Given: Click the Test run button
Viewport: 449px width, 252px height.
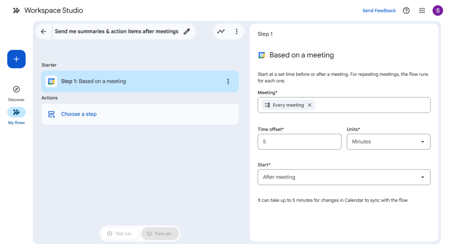Looking at the screenshot, I should [120, 234].
